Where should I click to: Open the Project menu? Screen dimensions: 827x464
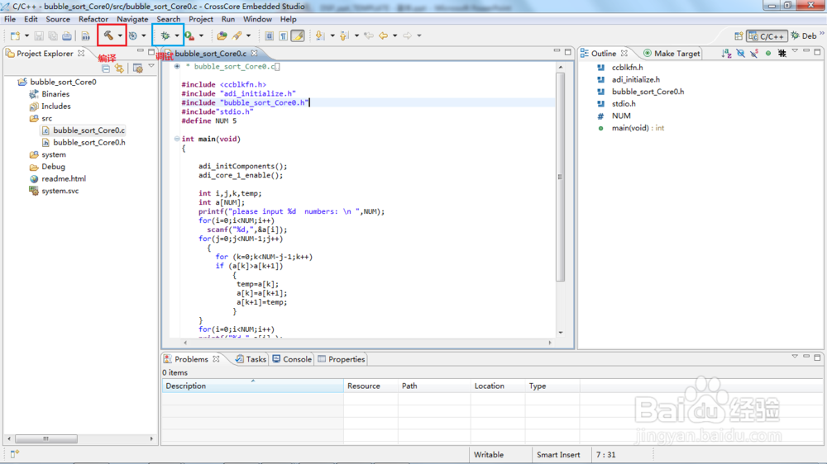pos(201,19)
